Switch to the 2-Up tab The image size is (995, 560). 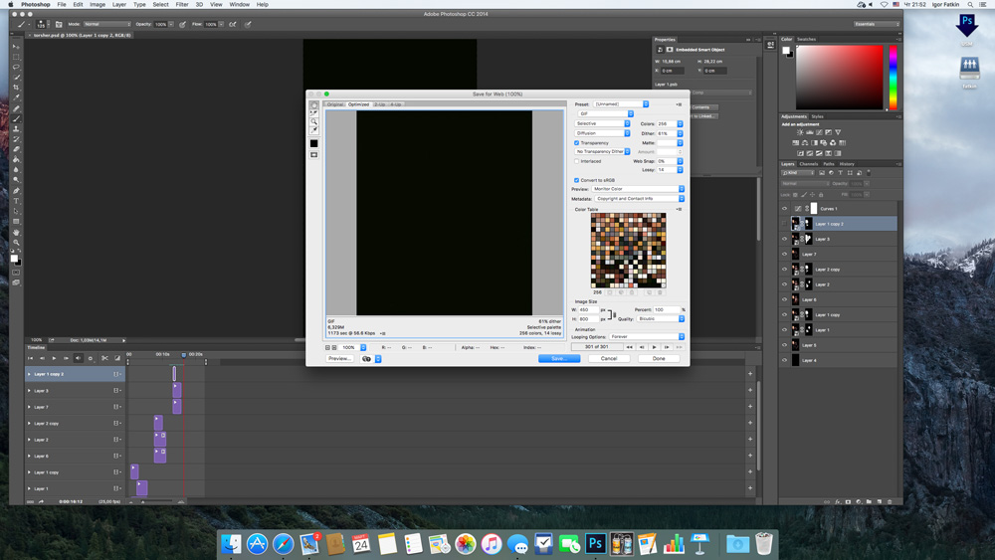pyautogui.click(x=379, y=104)
